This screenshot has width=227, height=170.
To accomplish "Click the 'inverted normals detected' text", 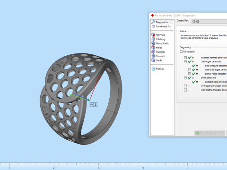I will coord(214,58).
